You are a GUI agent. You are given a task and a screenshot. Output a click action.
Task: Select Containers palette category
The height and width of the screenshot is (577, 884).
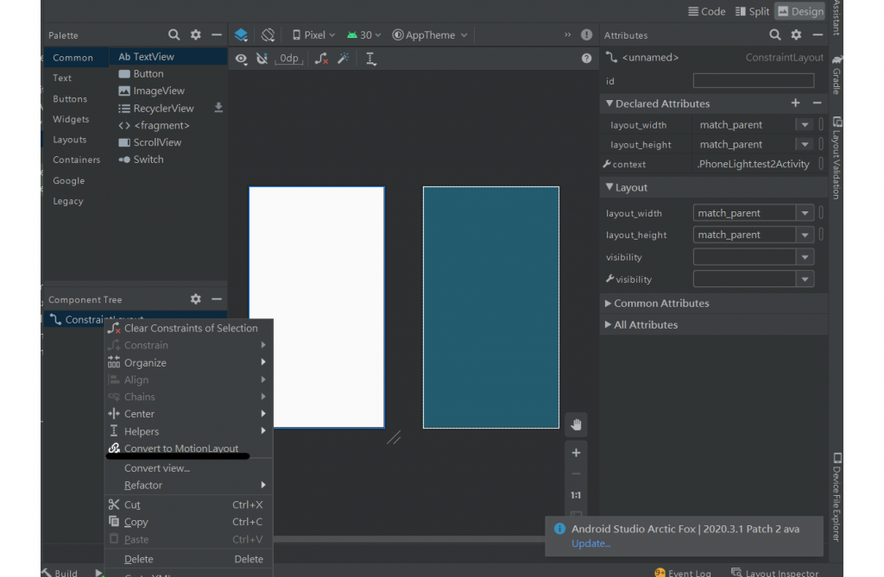click(x=76, y=160)
